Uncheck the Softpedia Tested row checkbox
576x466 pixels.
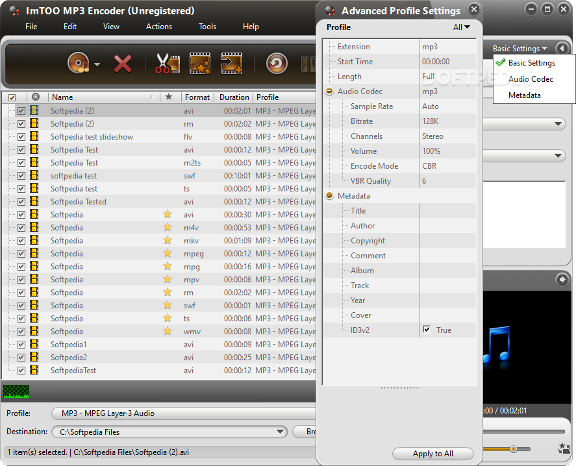point(21,202)
